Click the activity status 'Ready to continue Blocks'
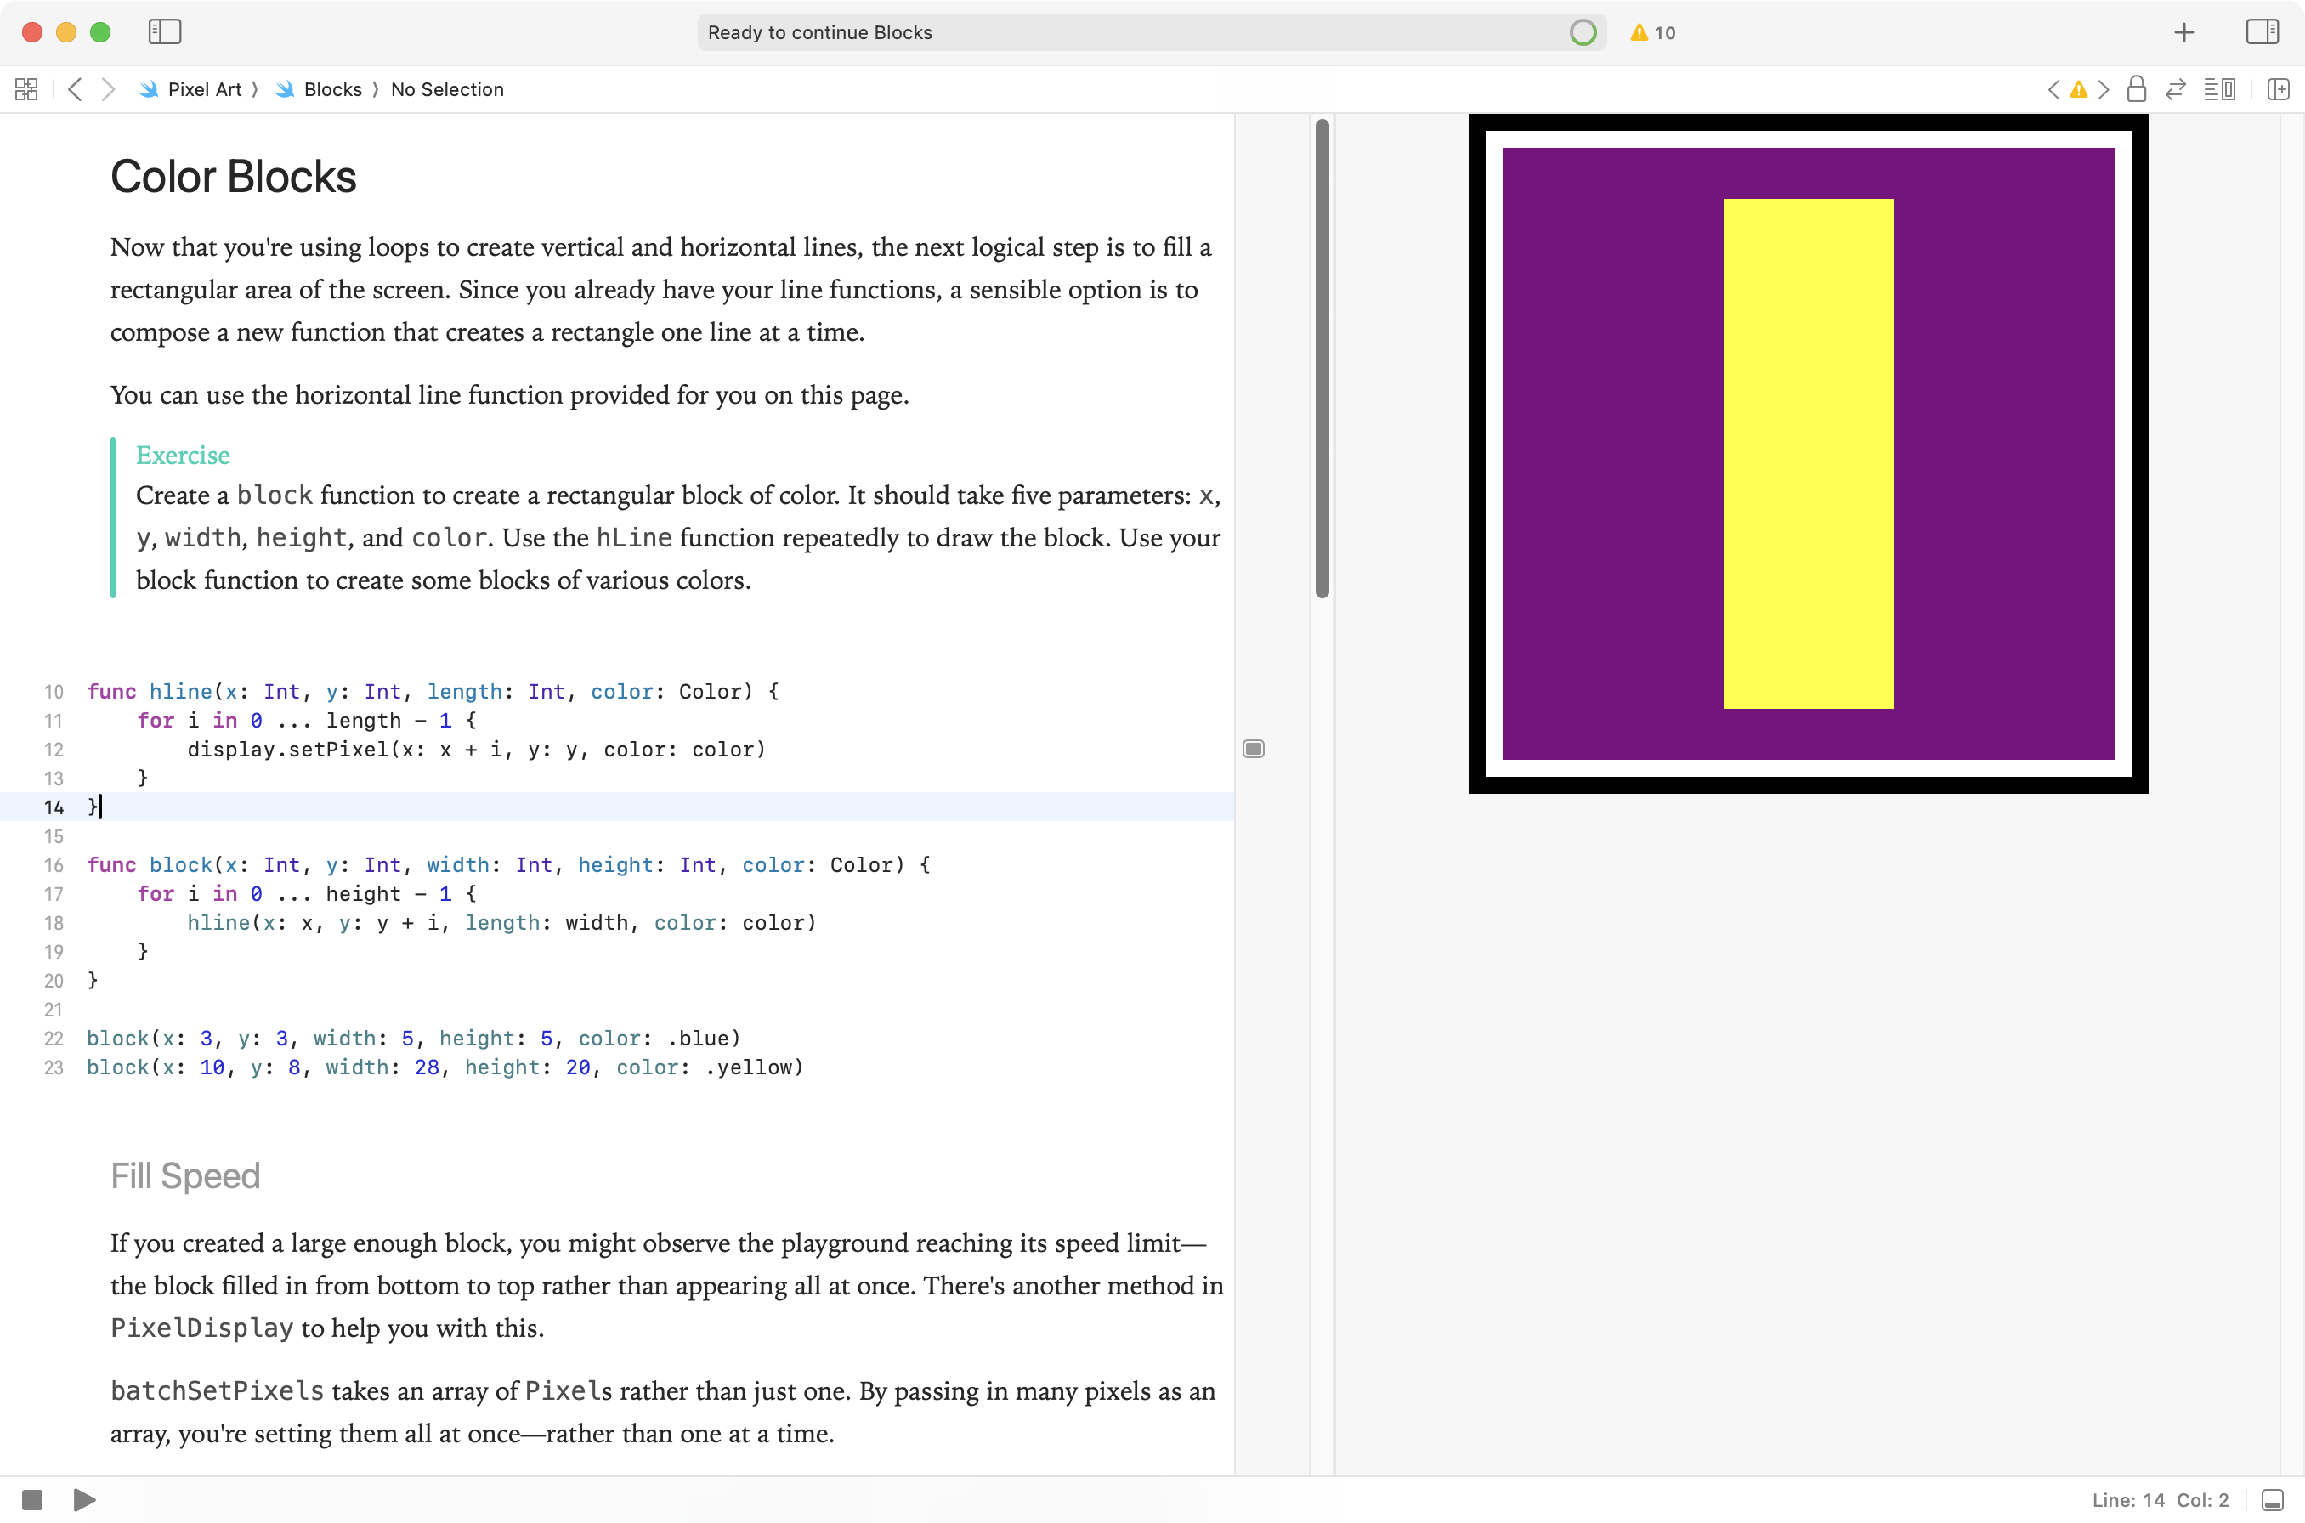 [820, 32]
